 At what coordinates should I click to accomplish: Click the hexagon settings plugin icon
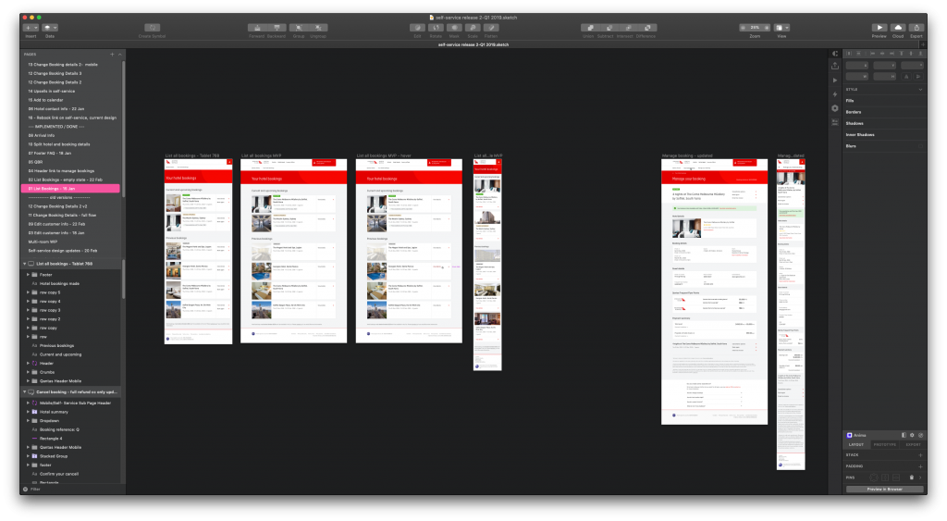[835, 108]
